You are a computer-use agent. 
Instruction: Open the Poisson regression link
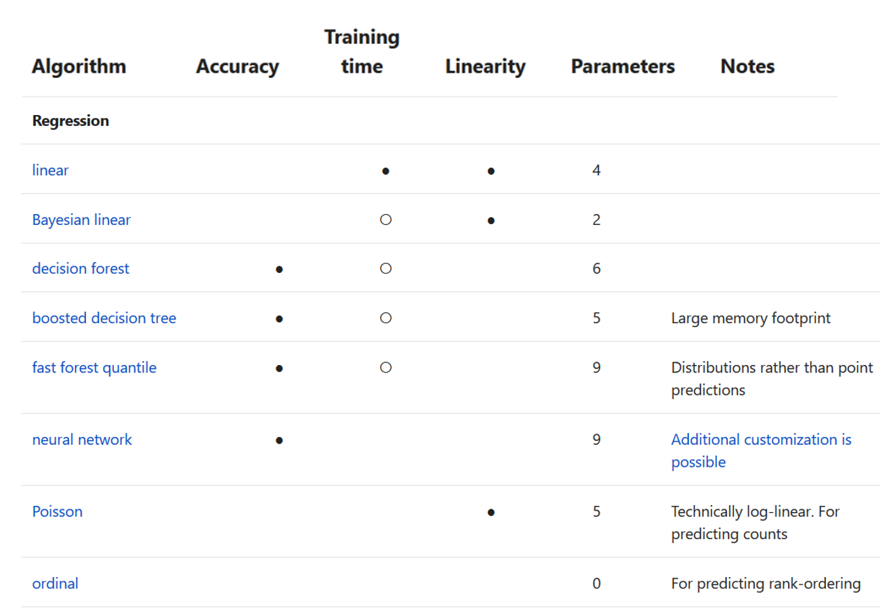point(58,511)
